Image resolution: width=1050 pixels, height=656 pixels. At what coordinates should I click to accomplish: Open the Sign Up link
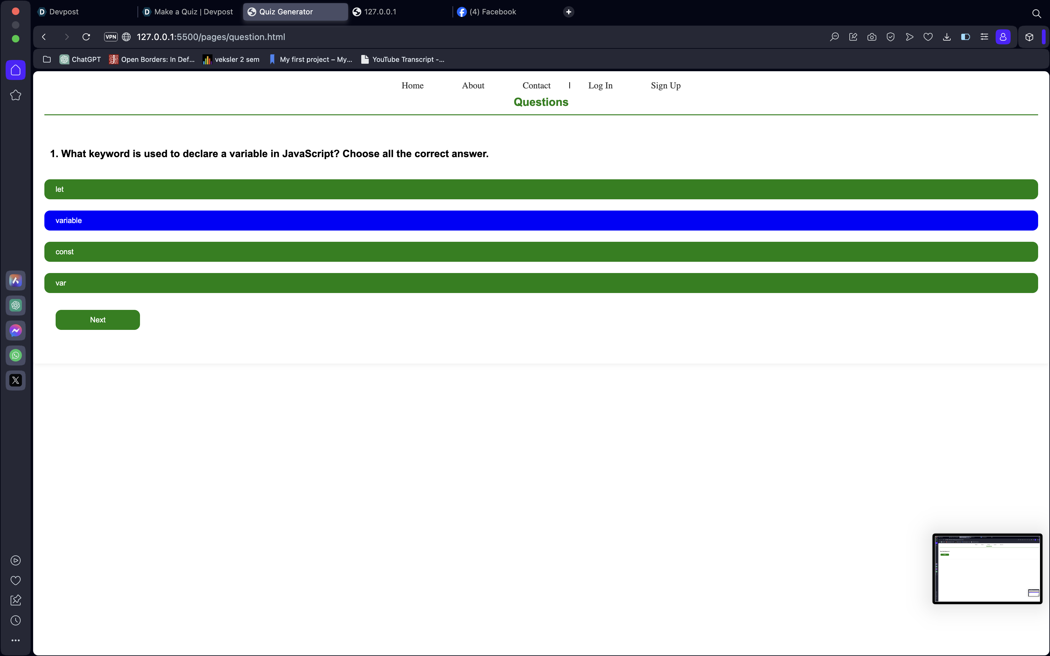(x=665, y=86)
